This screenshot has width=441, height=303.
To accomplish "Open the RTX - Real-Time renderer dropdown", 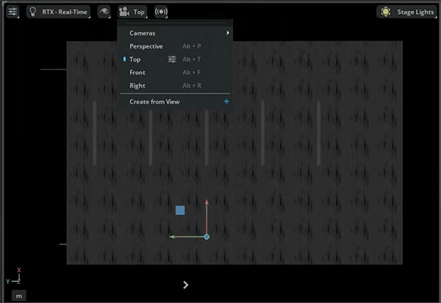I will pos(63,12).
